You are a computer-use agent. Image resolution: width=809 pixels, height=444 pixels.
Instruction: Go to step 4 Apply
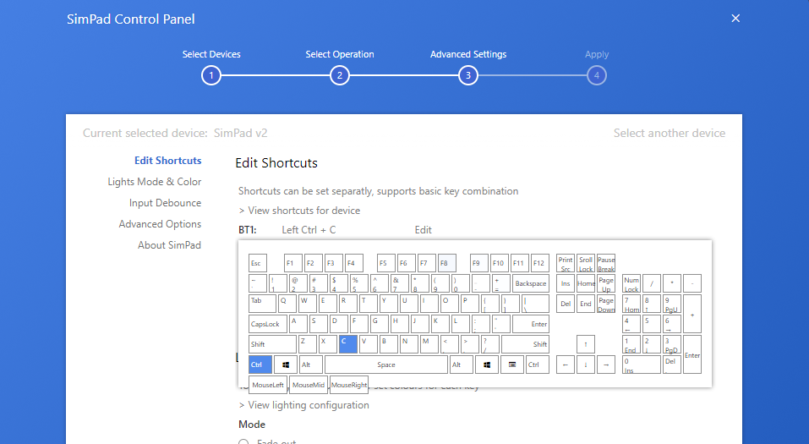coord(597,75)
